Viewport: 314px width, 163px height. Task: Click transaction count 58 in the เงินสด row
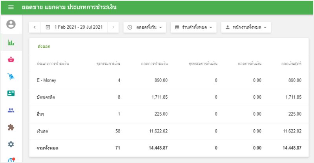(x=118, y=131)
